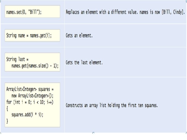This screenshot has height=140, width=187.
Task: Click the i++ increment in the for loop
Action: coord(50,102)
